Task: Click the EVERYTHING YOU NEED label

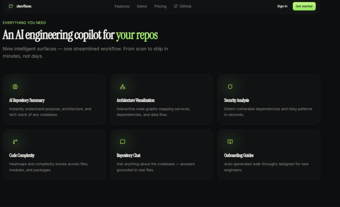Action: 24,23
